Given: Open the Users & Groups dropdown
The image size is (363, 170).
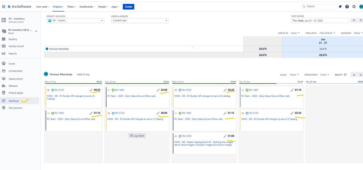Looking at the screenshot, I should (x=140, y=21).
